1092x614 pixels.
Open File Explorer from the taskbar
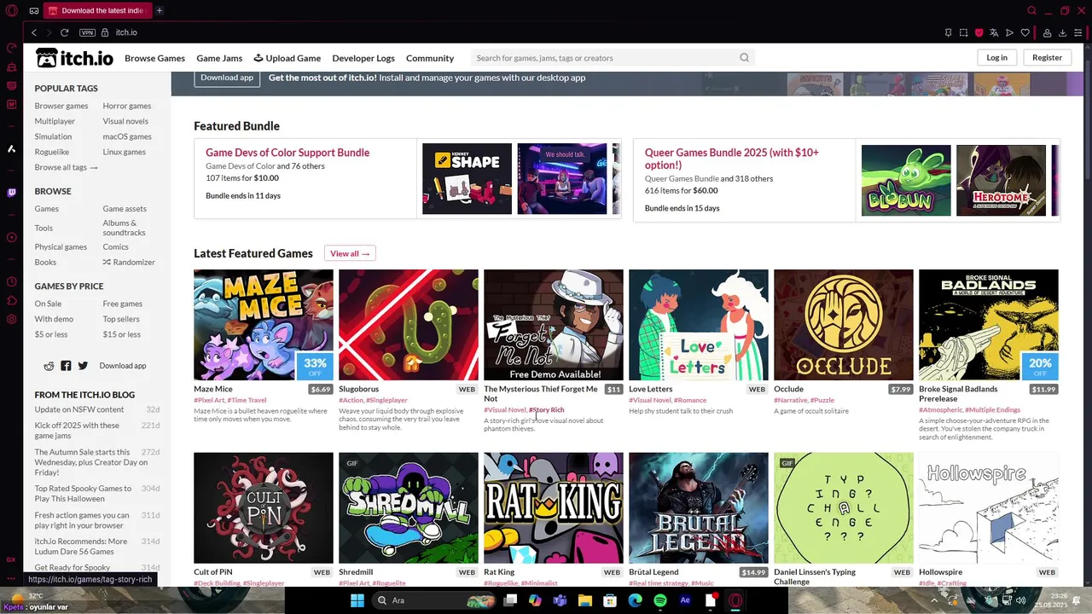[585, 600]
